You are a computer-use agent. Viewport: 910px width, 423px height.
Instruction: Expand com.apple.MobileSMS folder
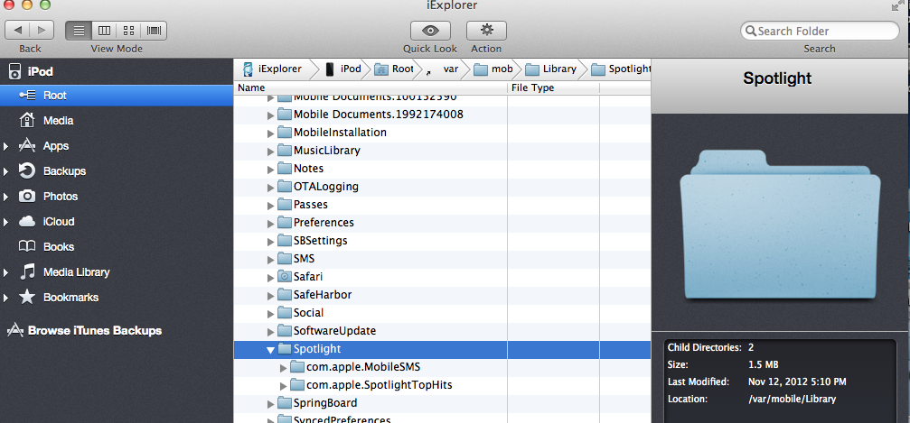coord(283,367)
